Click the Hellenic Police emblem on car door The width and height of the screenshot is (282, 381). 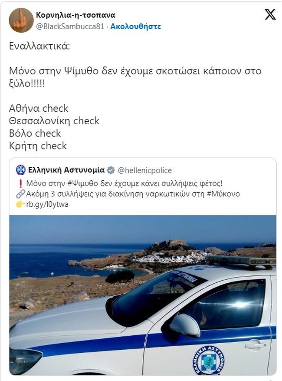[x=209, y=361]
